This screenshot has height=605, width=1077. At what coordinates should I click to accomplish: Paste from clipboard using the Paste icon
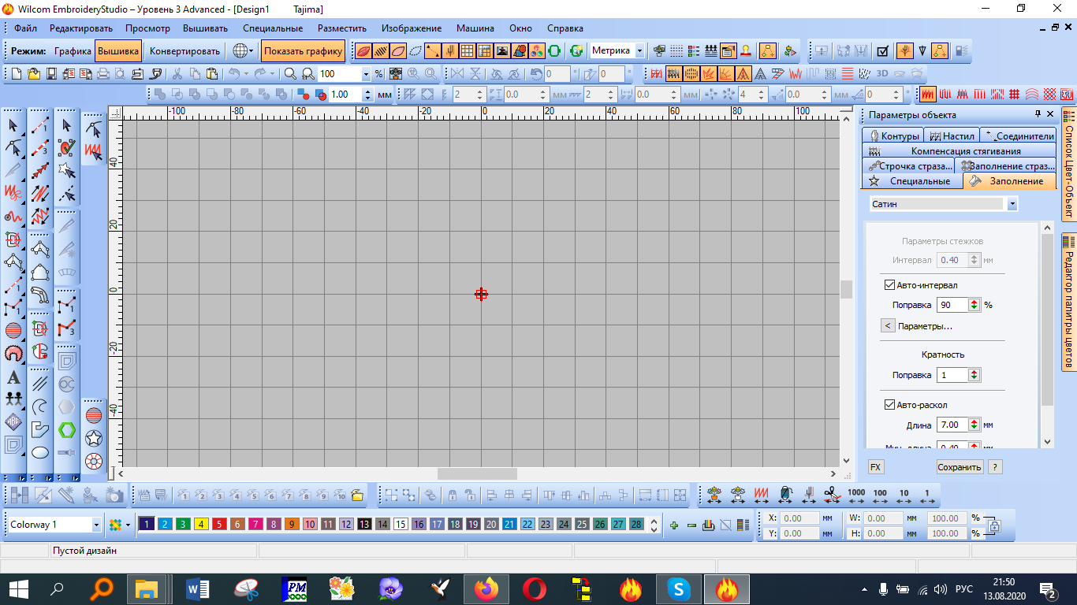211,73
